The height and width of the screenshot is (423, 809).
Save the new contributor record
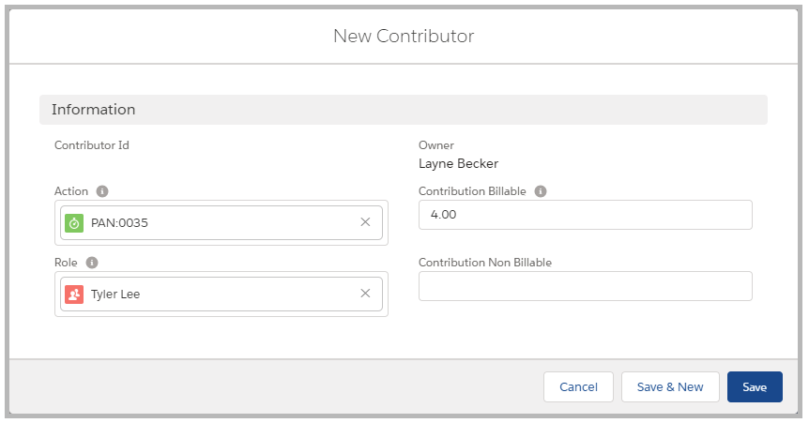(x=755, y=386)
